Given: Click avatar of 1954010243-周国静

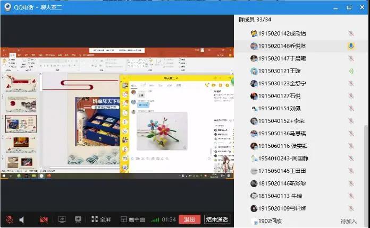Looking at the screenshot, I should tap(255, 159).
